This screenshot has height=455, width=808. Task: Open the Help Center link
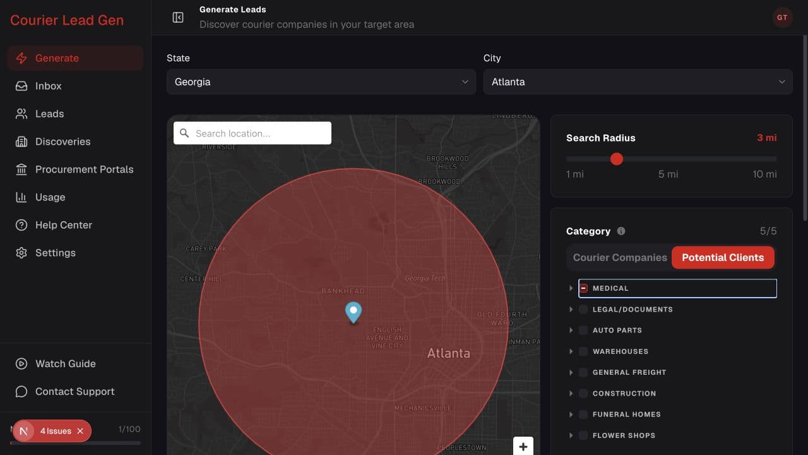pos(76,225)
